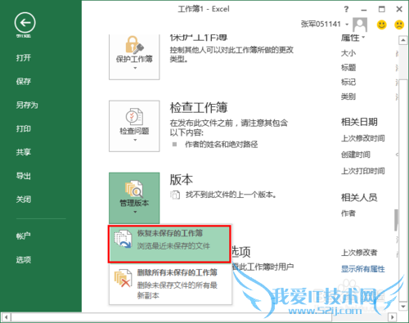Click the frown feedback icon
The width and height of the screenshot is (409, 323).
coord(399,25)
